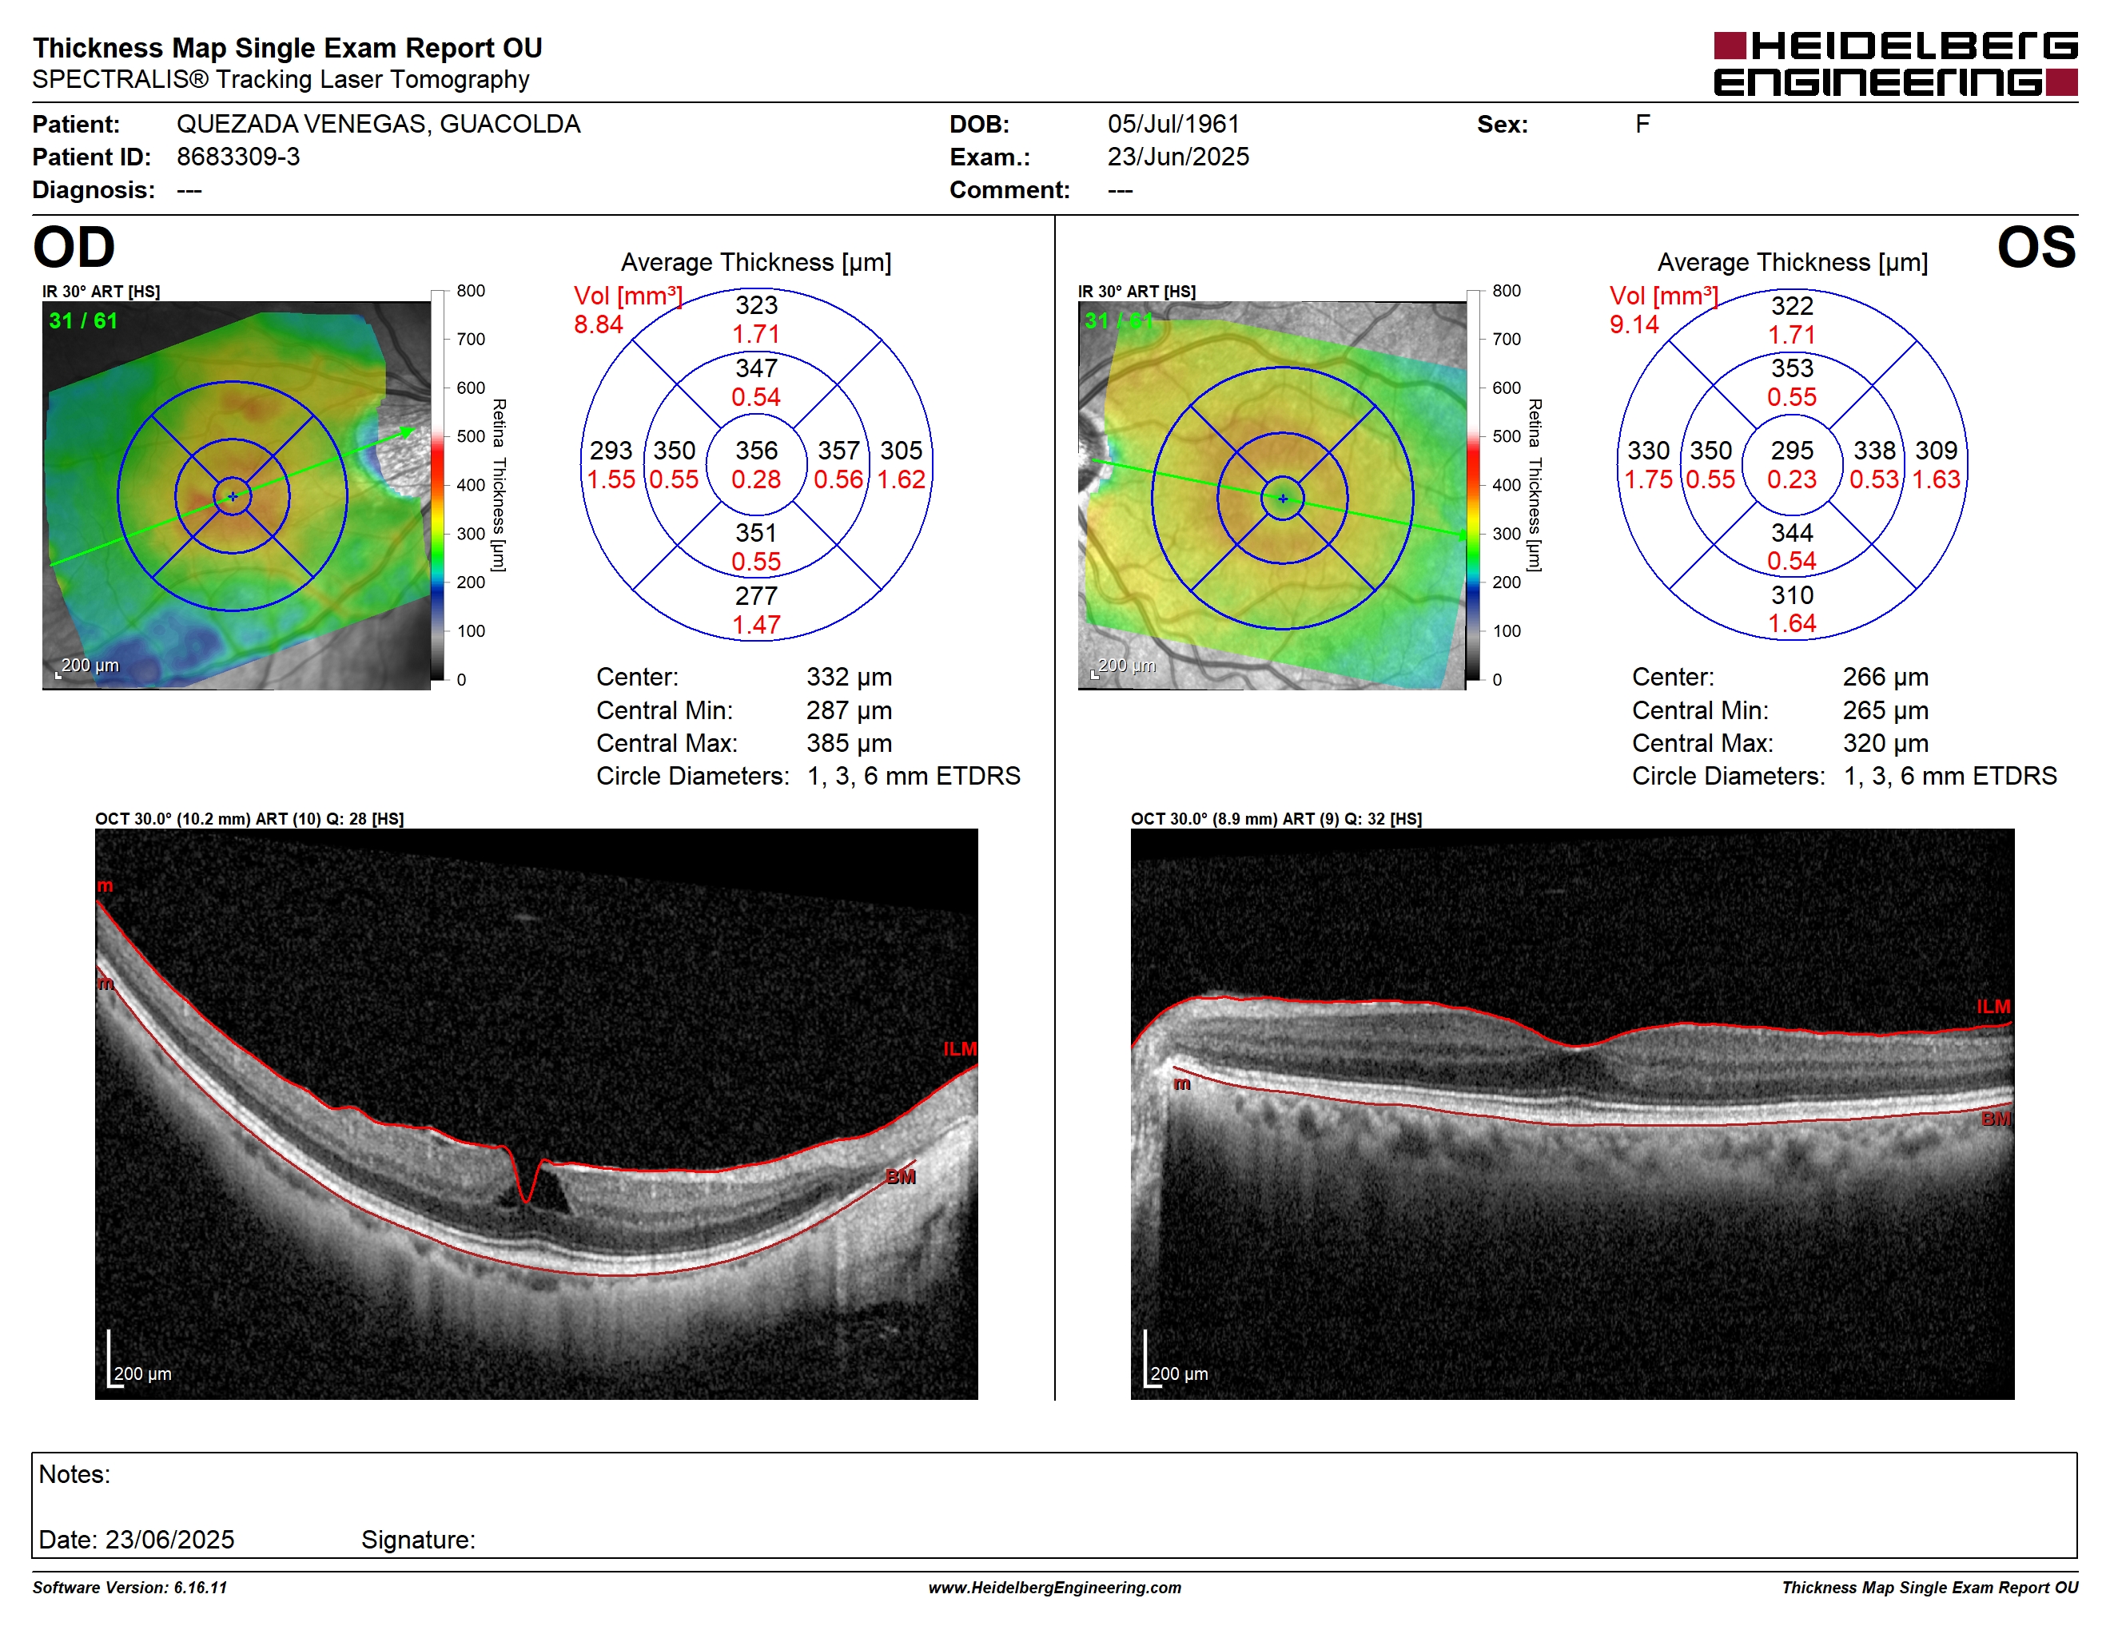Click the OD Average Thickness [µm] heading
The width and height of the screenshot is (2110, 1630).
click(x=756, y=263)
